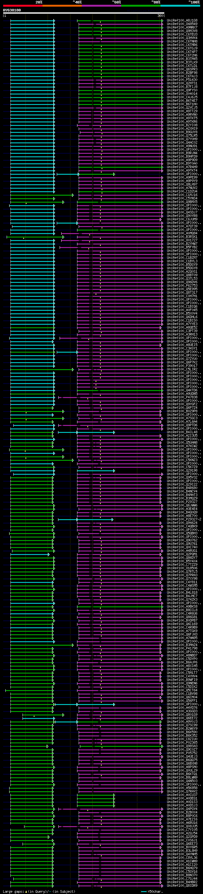The width and height of the screenshot is (203, 894).
Task: Select the UniRef100_Q9BMX5 label
Action: [182, 202]
